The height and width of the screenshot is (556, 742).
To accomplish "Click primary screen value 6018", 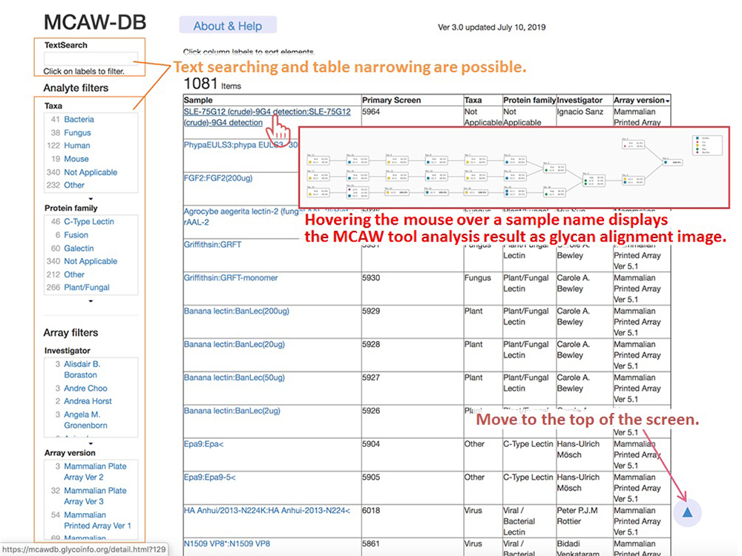I will (x=371, y=511).
